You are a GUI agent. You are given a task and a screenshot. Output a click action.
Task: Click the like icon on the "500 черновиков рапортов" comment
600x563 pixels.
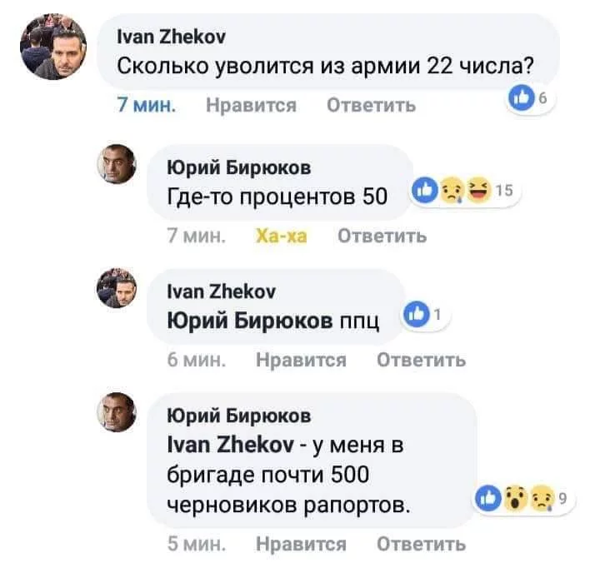(x=487, y=499)
